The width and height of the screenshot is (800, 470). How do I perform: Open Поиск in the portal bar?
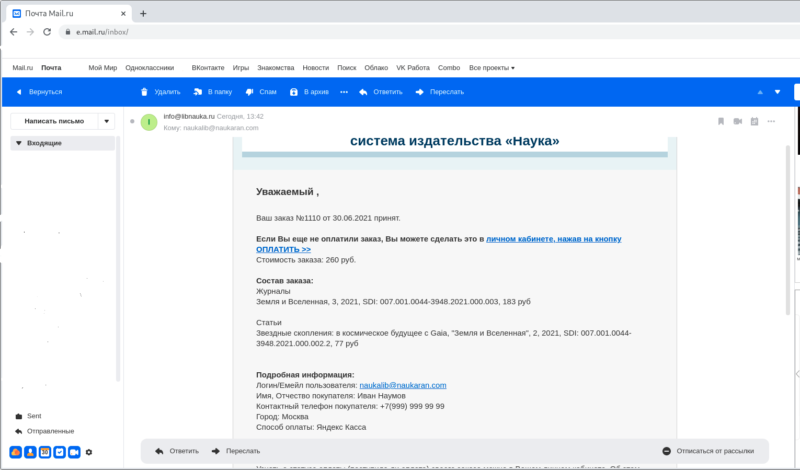(347, 68)
